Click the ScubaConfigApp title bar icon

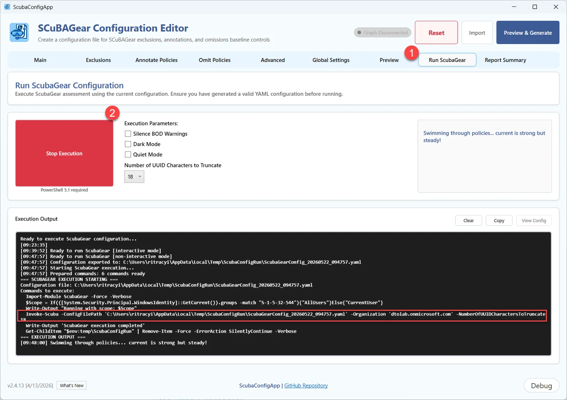[7, 7]
